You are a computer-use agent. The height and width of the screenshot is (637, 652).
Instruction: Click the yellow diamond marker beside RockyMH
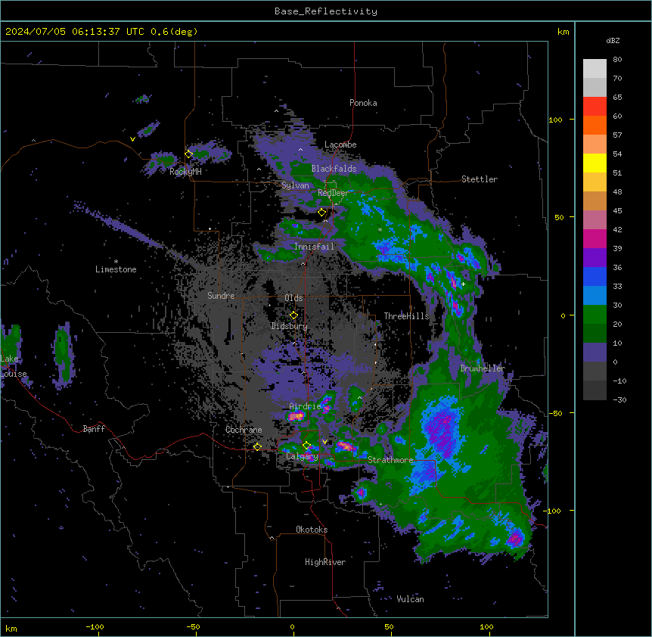188,154
